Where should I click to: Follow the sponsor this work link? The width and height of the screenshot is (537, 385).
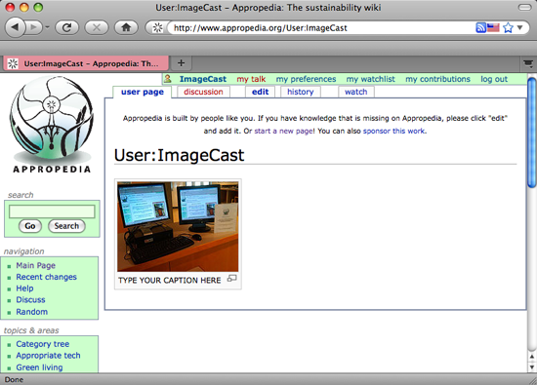tap(393, 131)
